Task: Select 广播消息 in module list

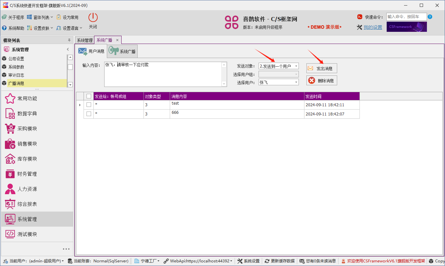Action: tap(34, 83)
